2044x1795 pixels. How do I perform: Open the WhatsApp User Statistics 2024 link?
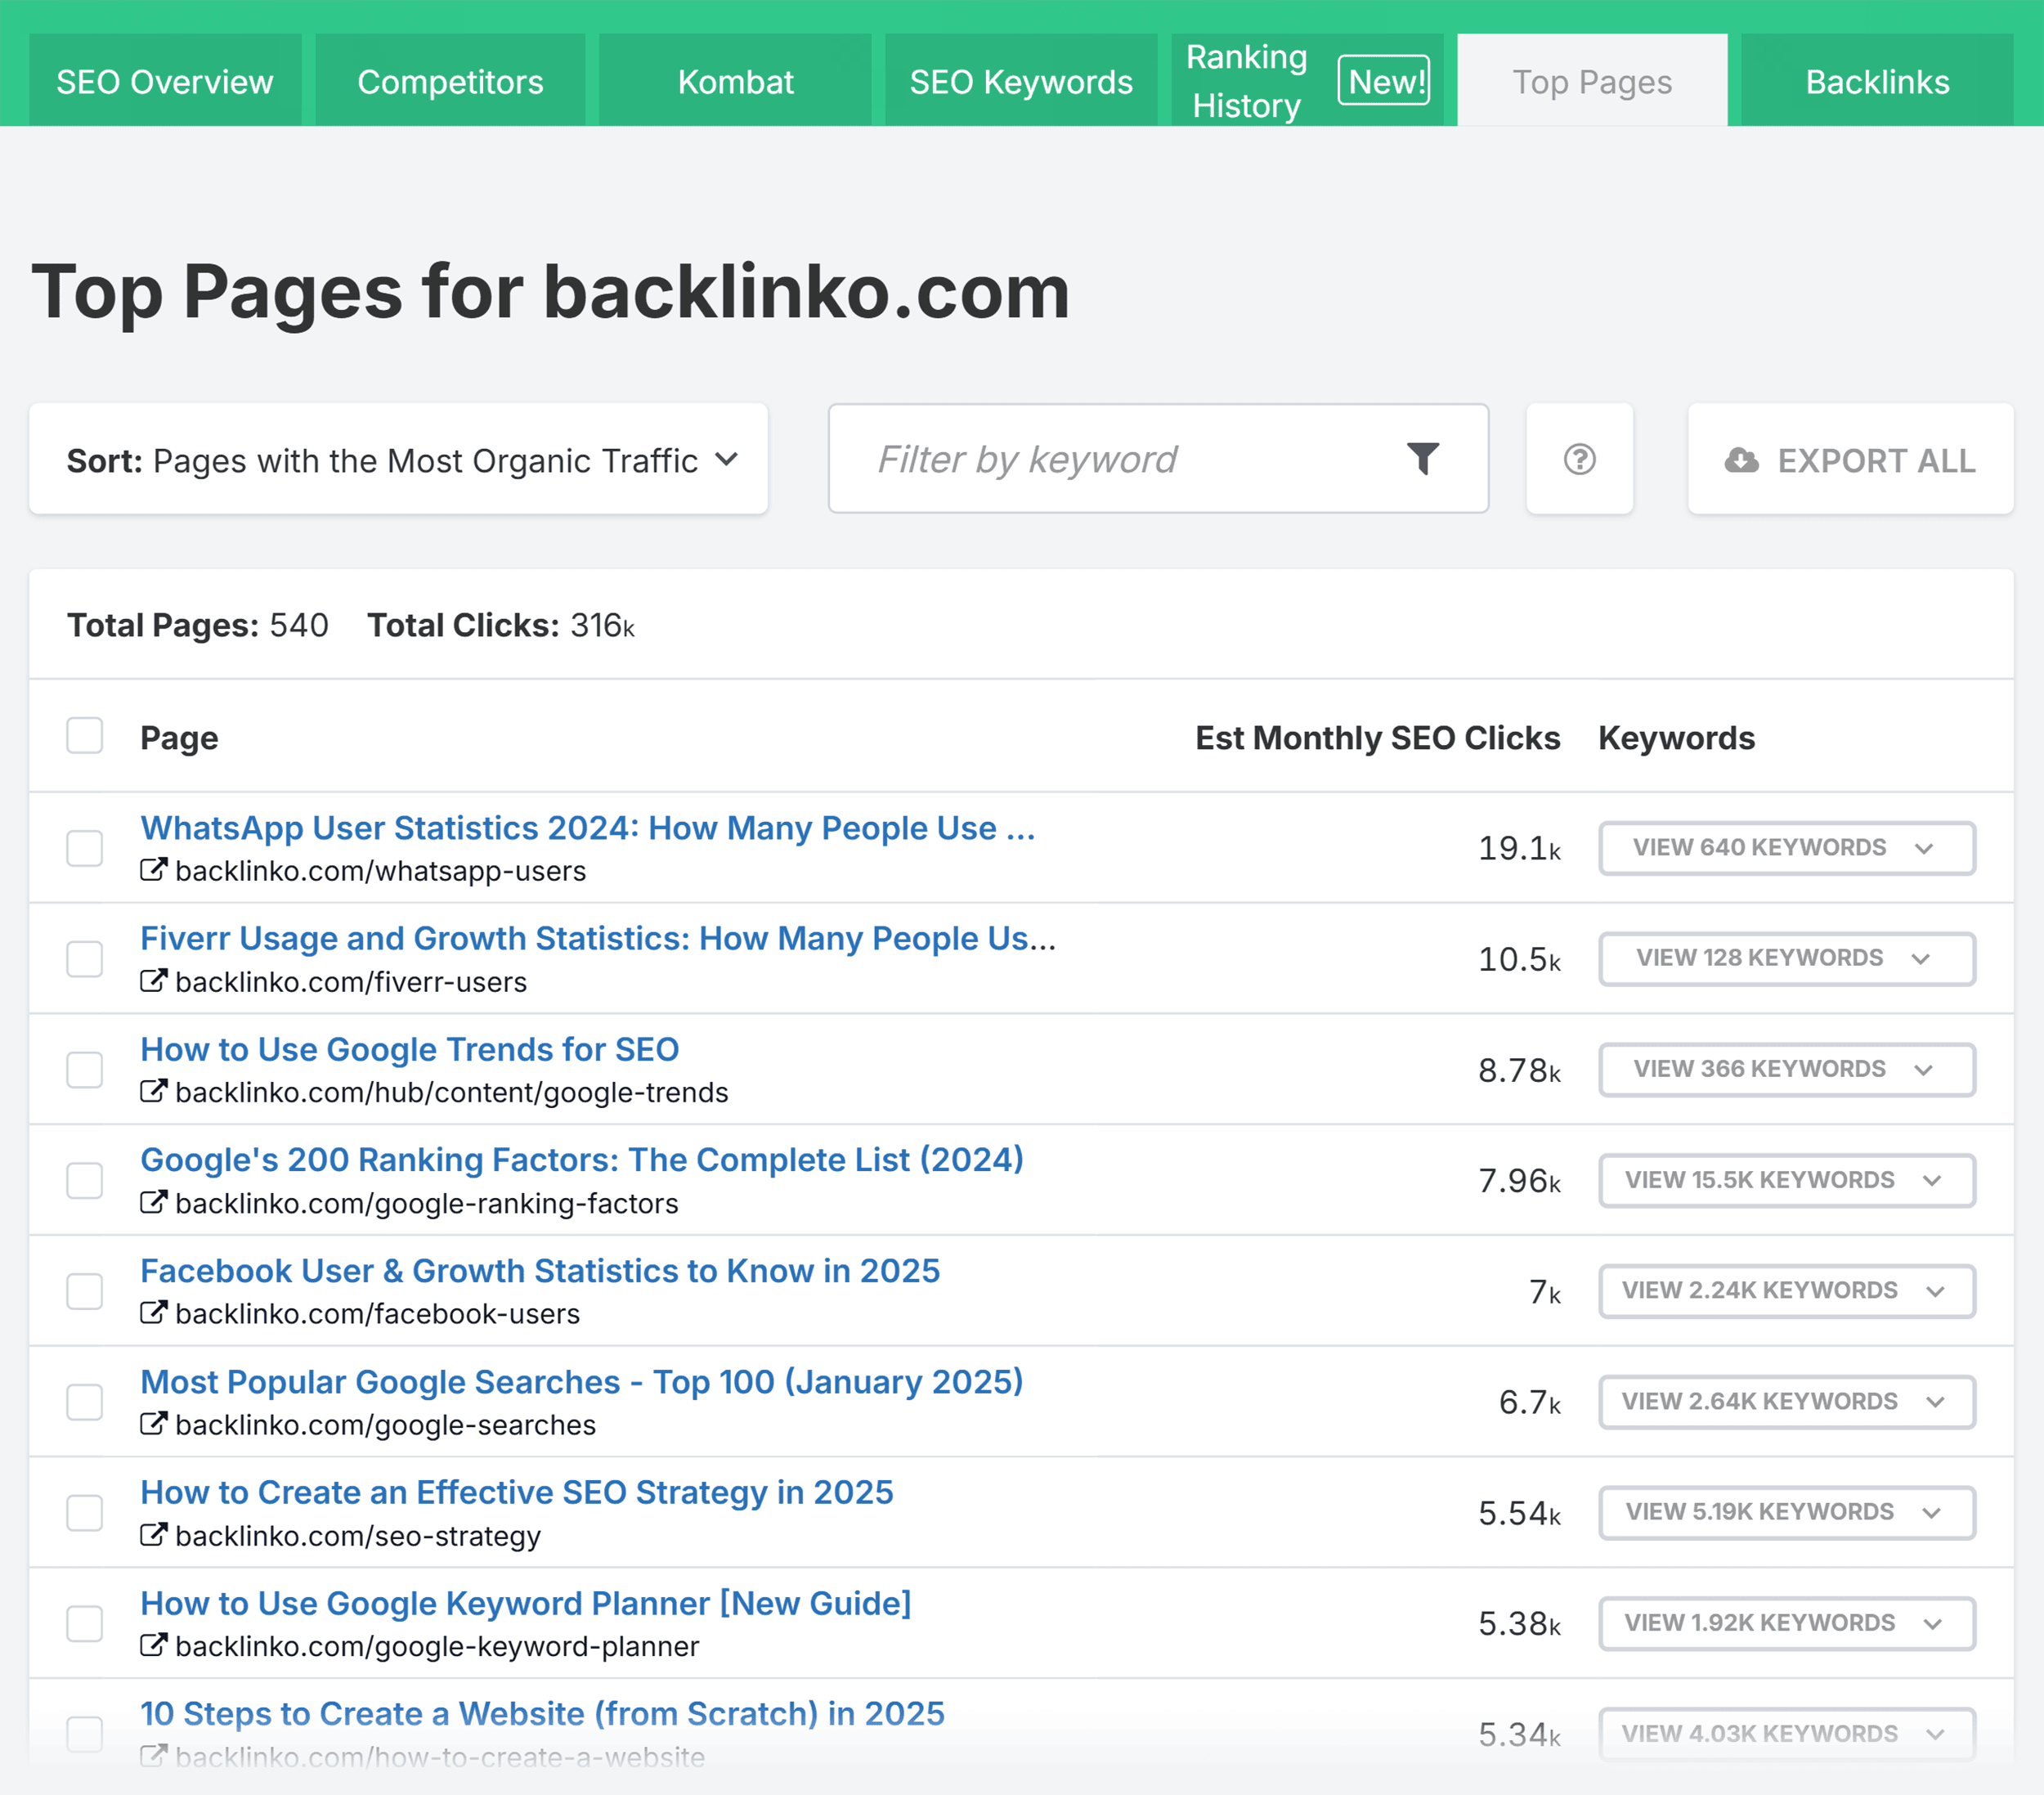[x=588, y=828]
